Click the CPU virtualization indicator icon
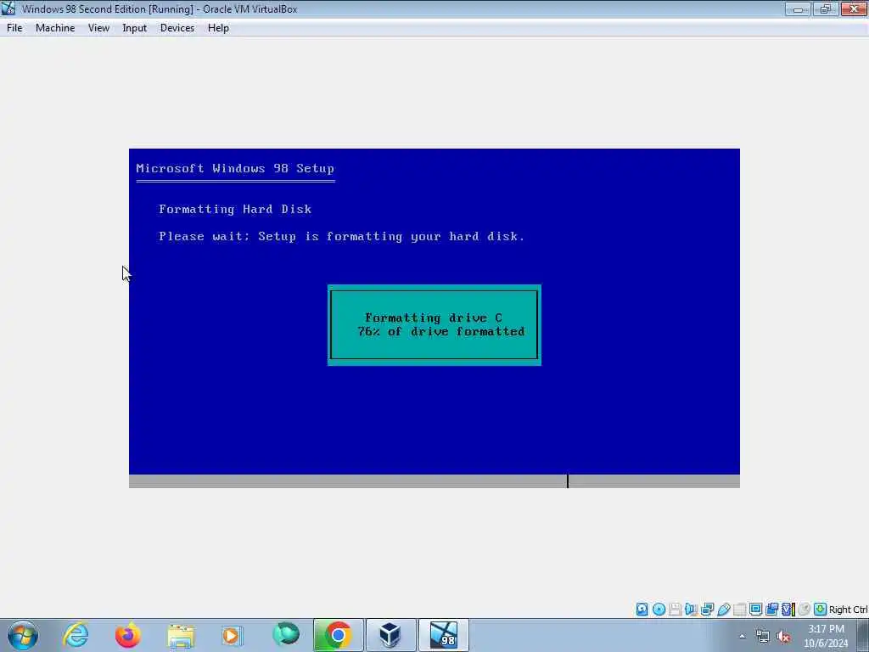This screenshot has width=869, height=652. coord(788,610)
